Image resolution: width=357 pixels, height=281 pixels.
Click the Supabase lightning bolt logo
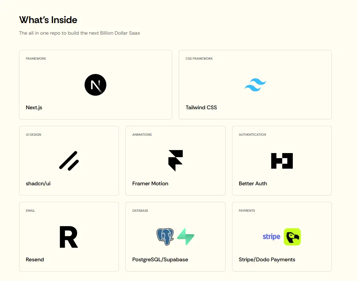coord(185,237)
